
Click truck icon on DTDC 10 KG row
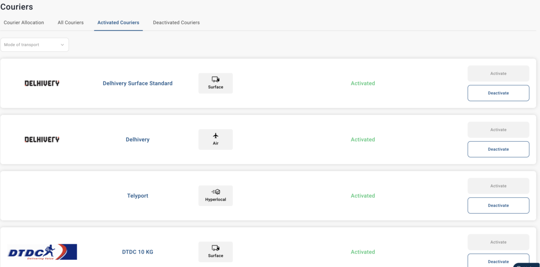click(x=216, y=248)
